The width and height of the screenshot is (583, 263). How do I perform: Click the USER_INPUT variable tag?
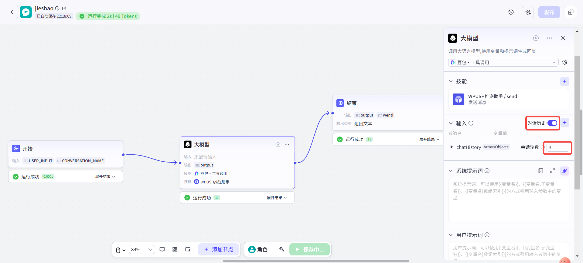(38, 161)
